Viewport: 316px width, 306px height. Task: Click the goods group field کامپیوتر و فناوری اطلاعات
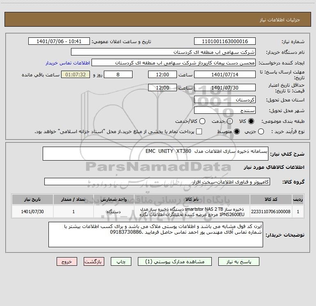point(157,182)
